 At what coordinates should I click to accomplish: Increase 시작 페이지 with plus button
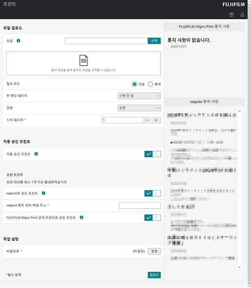click(x=156, y=120)
